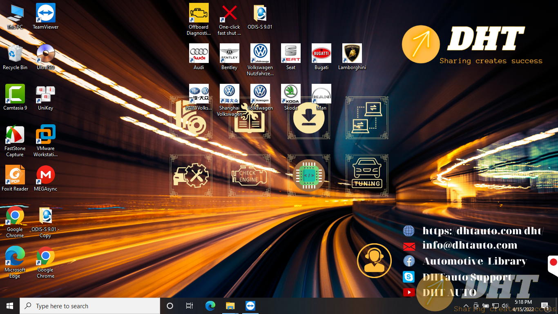
Task: Select the ODIS-S 9.01 - Copy folder
Action: click(x=45, y=216)
